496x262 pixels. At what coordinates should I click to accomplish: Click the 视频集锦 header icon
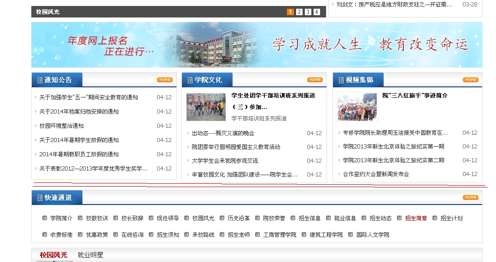click(341, 80)
